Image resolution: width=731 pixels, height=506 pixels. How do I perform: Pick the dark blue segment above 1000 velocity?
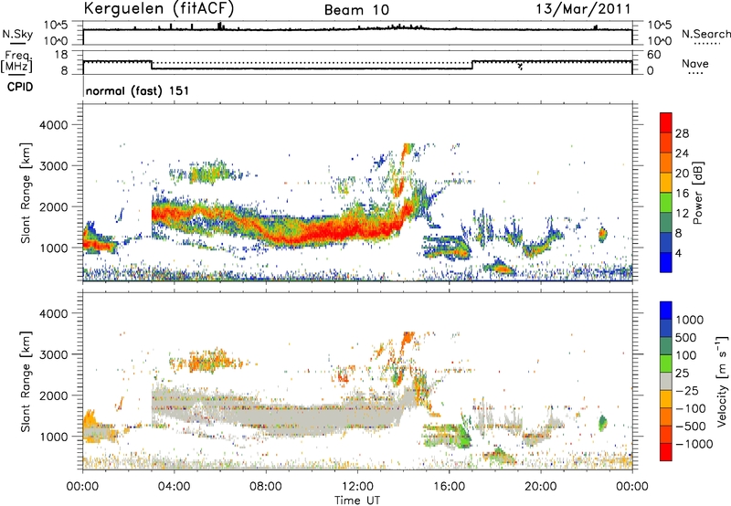tap(666, 311)
